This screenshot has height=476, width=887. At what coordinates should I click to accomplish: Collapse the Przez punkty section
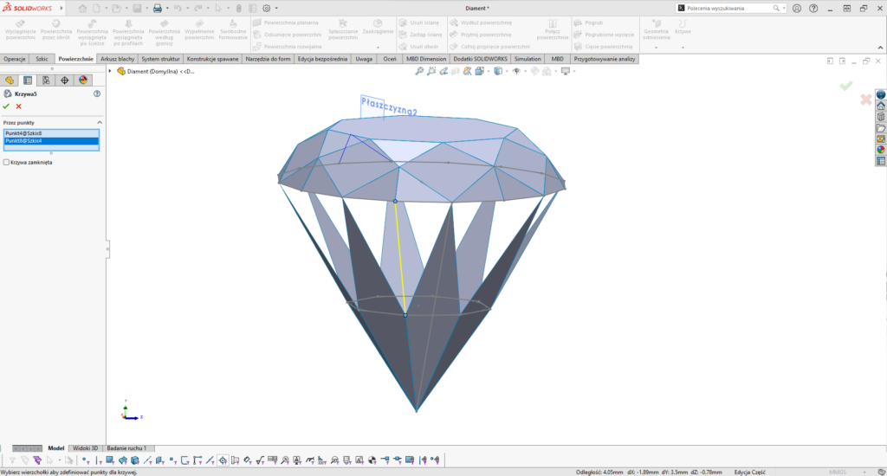tap(100, 122)
